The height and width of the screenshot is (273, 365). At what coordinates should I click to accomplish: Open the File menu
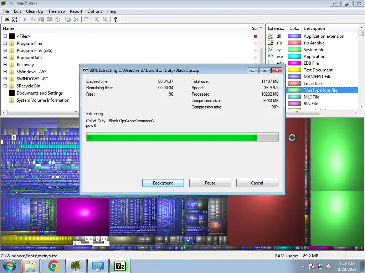tap(6, 11)
